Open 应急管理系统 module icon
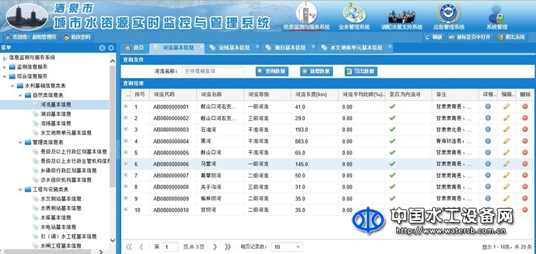 coord(448,15)
